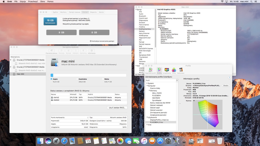Image resolution: width=260 pixels, height=146 pixels.
Task: Select mac mini volume in Disk Utility sidebar
Action: click(28, 74)
